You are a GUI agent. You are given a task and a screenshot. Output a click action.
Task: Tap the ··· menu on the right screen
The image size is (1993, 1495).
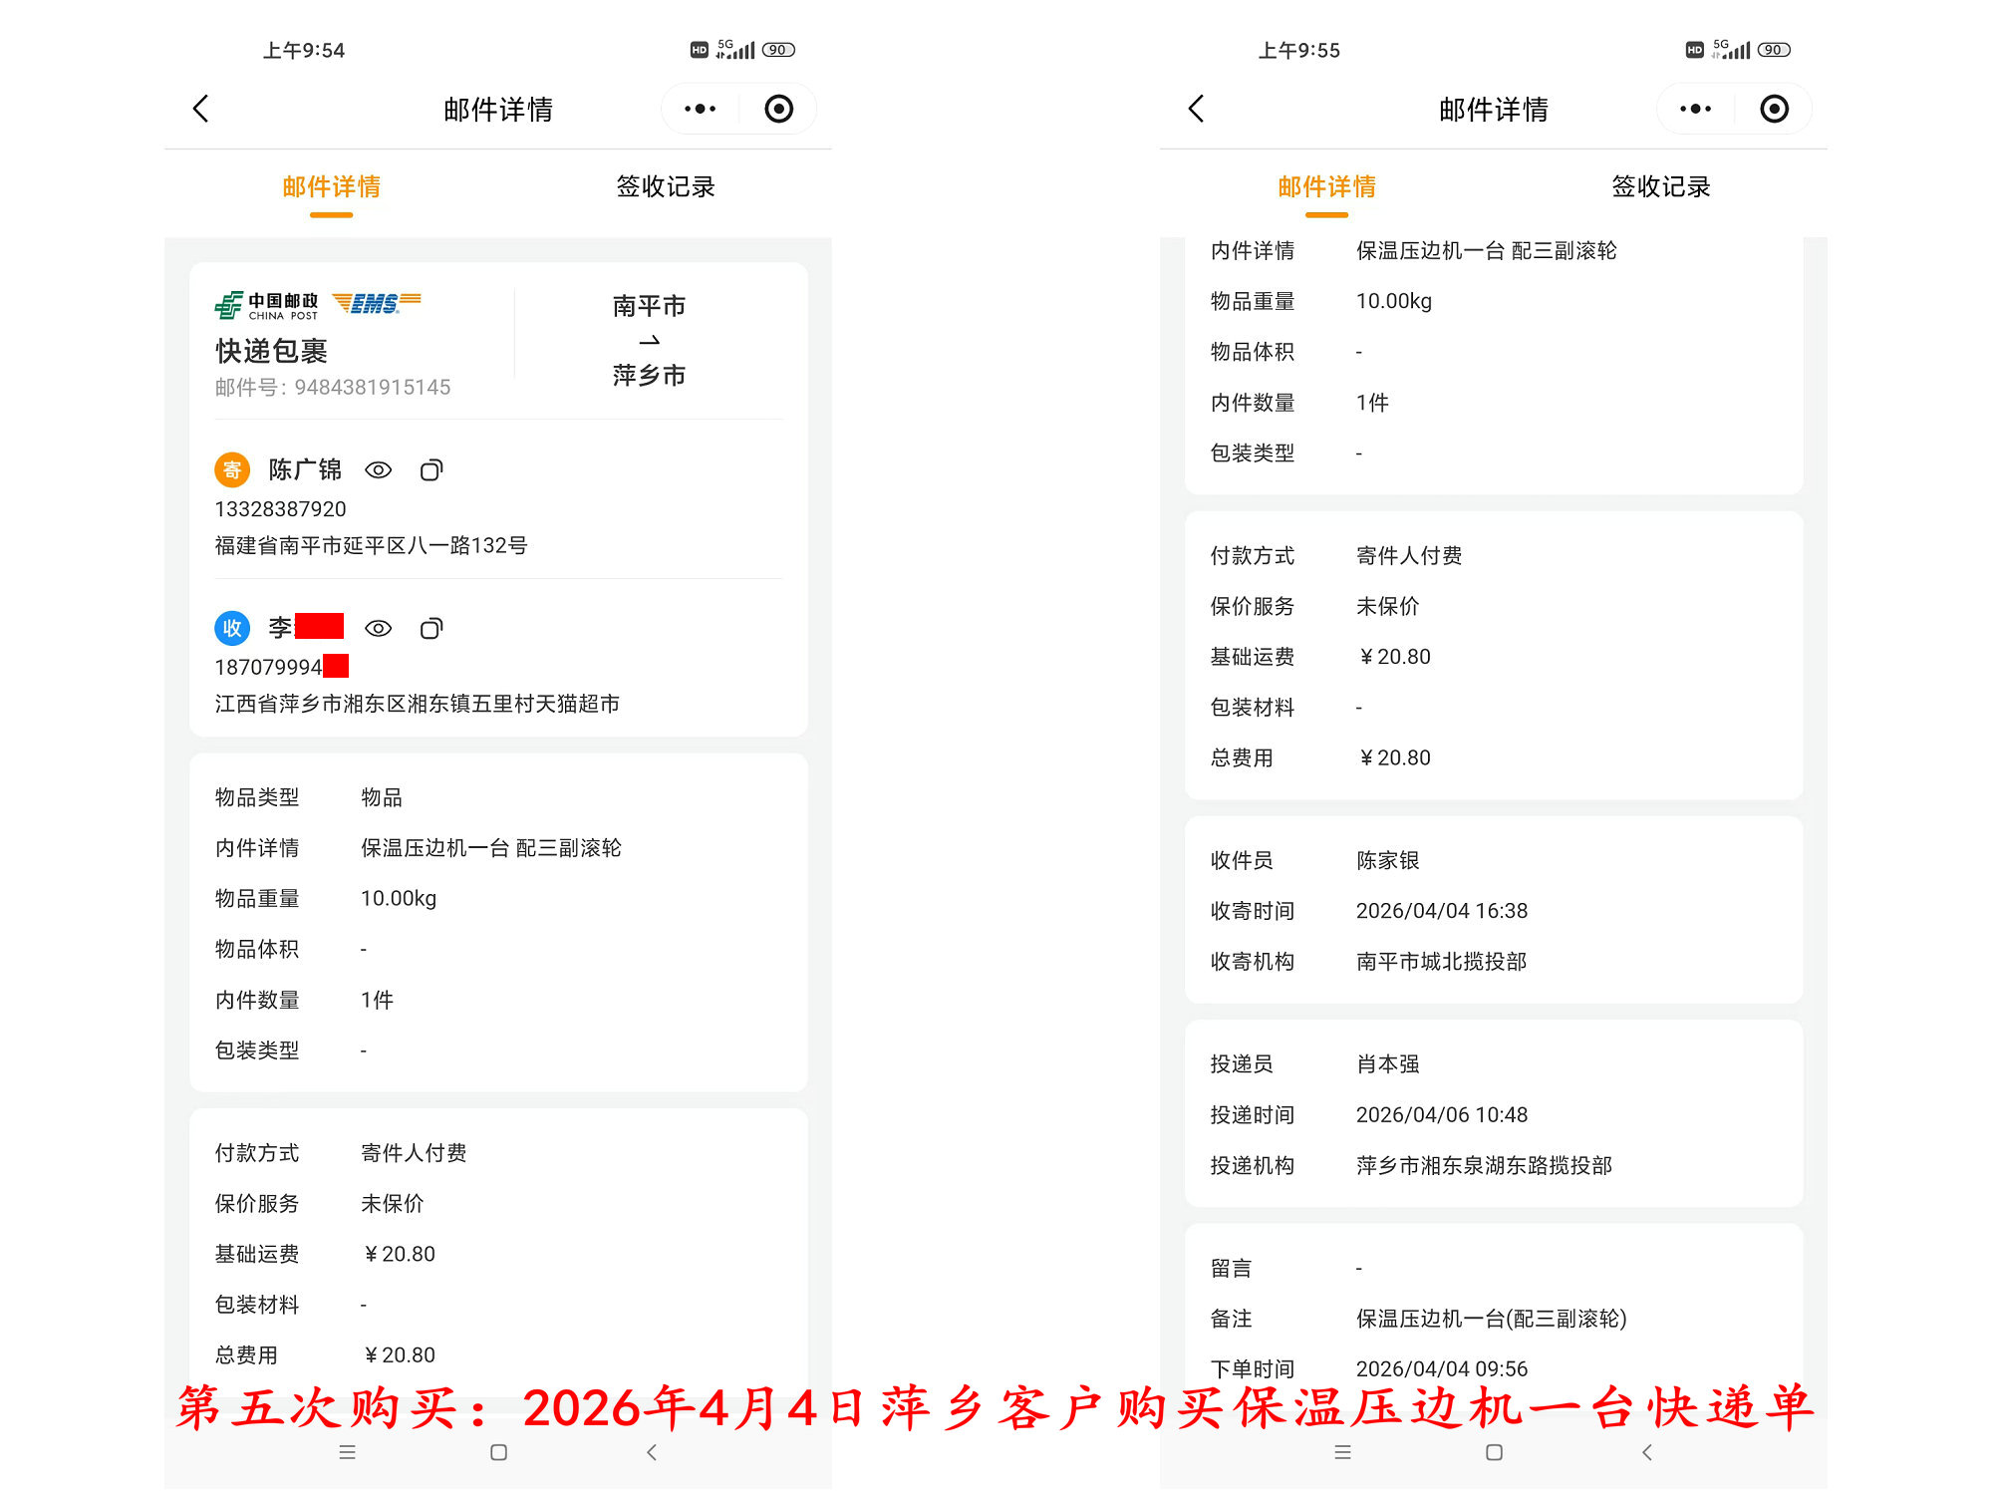coord(1695,108)
